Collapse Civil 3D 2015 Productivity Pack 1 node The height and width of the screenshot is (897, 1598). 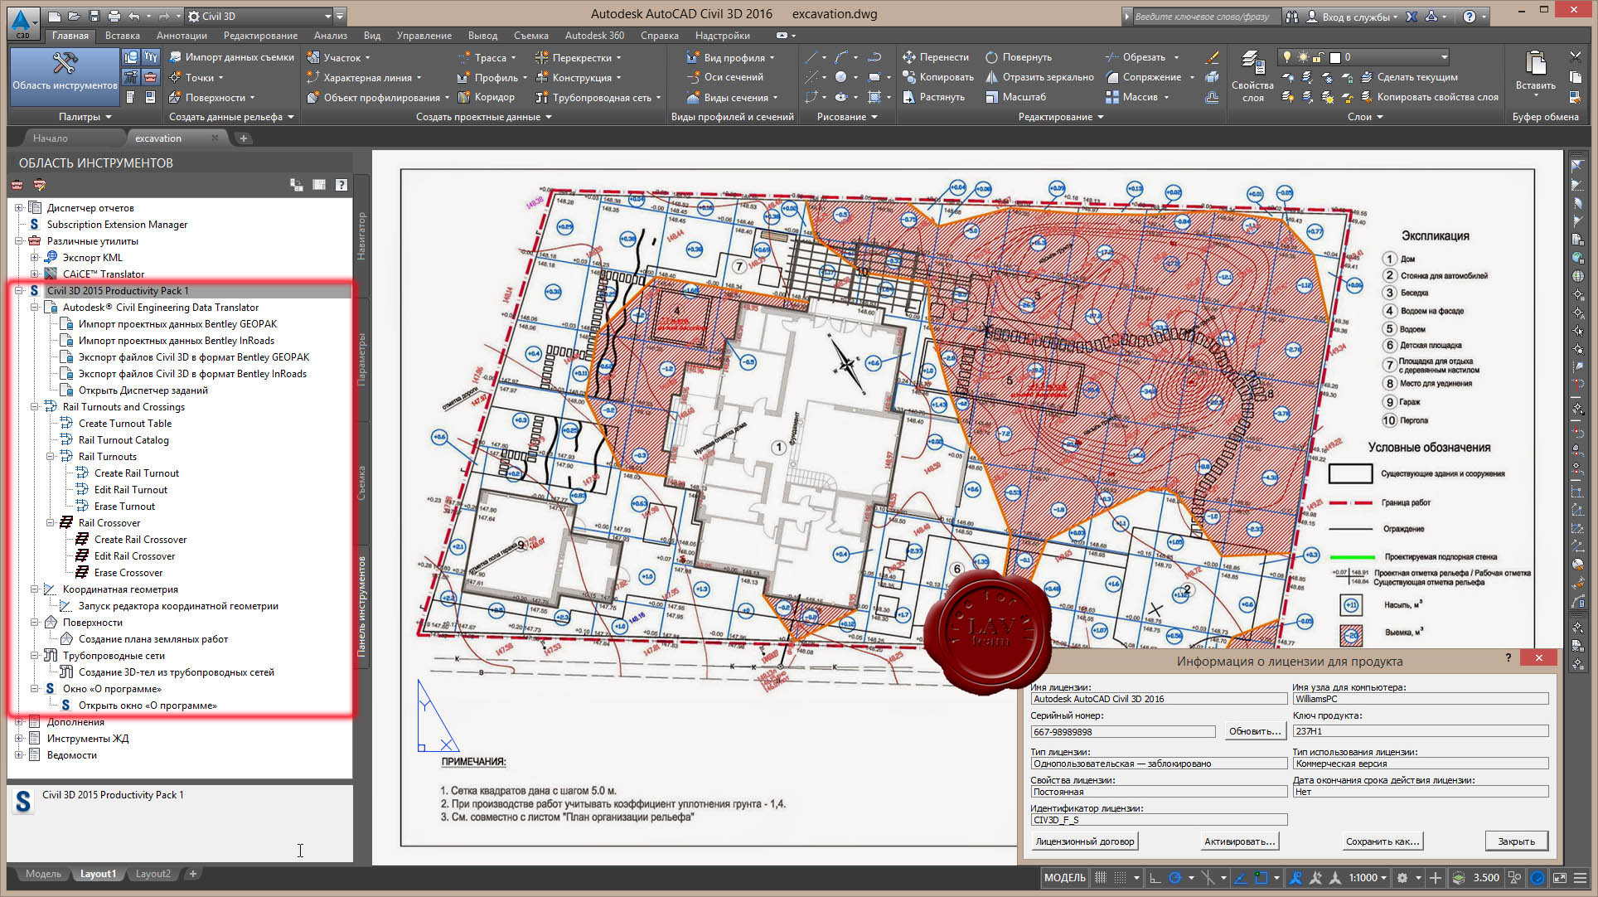18,291
